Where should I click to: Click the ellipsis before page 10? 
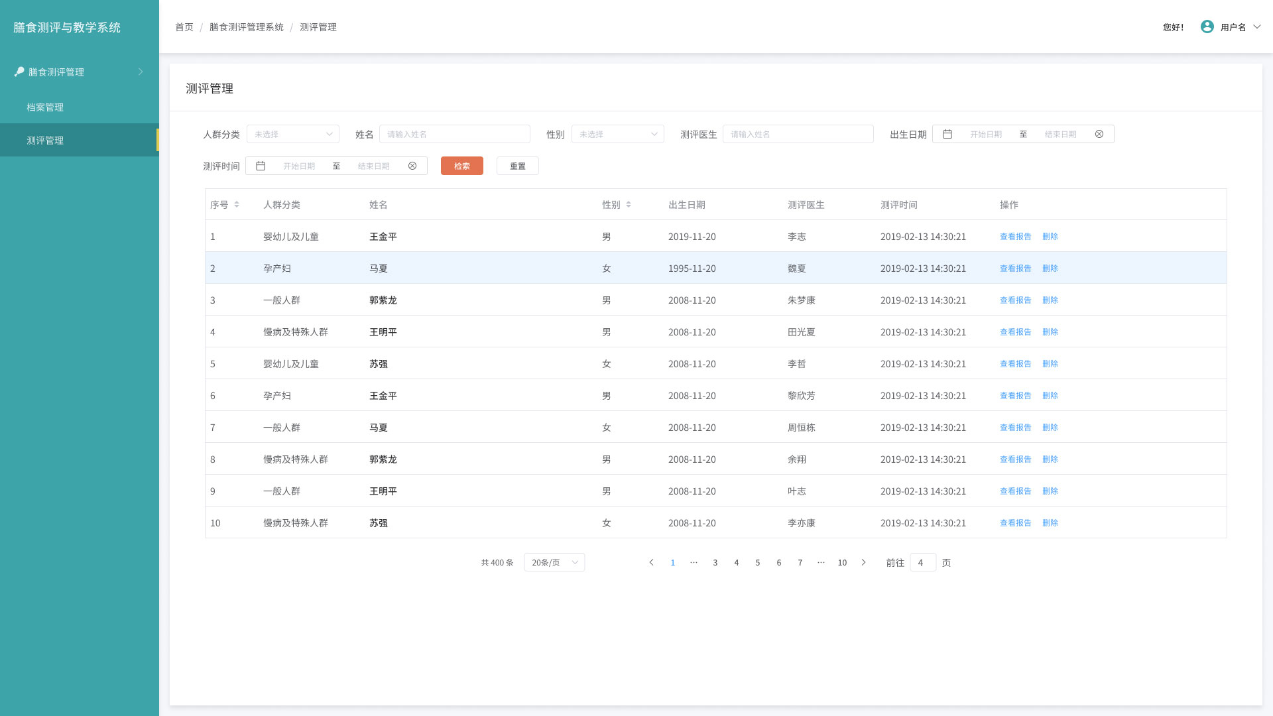click(821, 562)
